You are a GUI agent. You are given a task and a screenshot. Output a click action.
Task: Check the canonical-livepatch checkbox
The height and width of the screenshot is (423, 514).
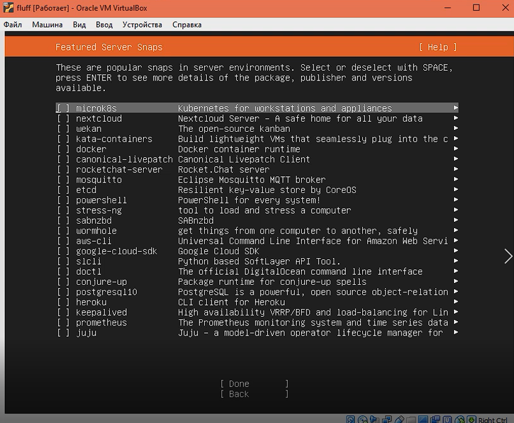point(63,159)
